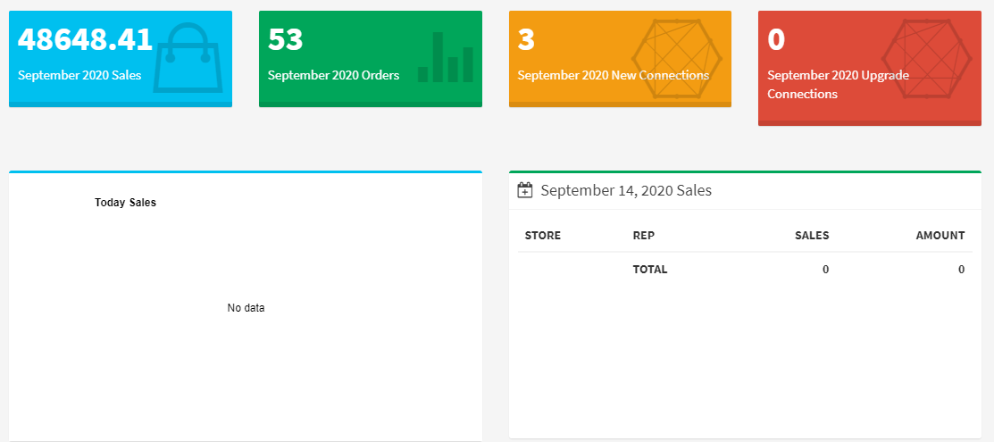The width and height of the screenshot is (994, 442).
Task: Click the September 14, 2020 Sales heading
Action: pyautogui.click(x=626, y=190)
